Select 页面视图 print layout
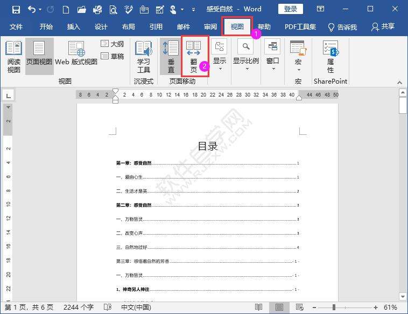 tap(39, 56)
